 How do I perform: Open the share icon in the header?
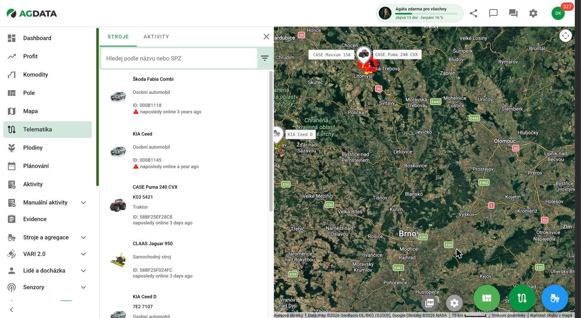click(474, 13)
